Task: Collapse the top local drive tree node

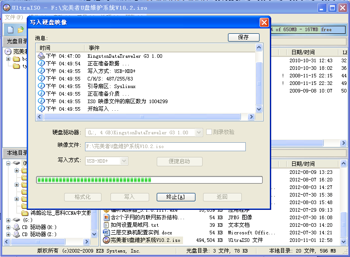Action: (x=8, y=163)
